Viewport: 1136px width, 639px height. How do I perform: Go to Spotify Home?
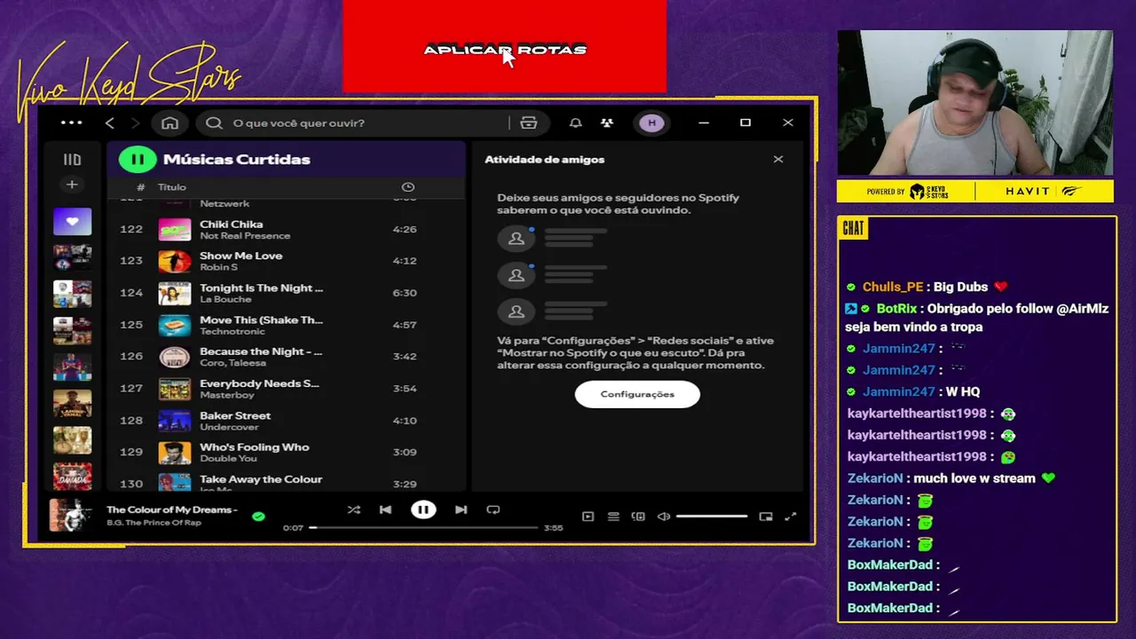[x=170, y=122]
